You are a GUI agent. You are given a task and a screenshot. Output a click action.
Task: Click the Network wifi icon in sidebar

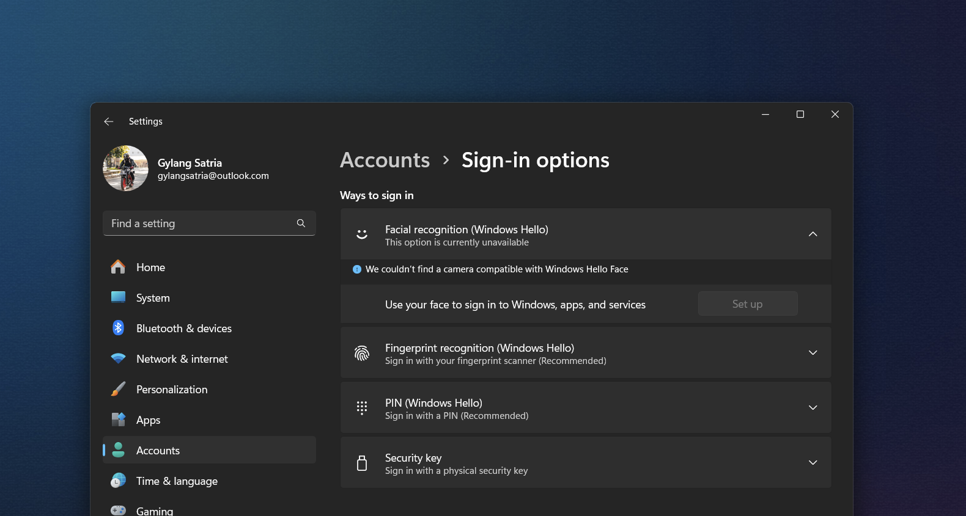118,358
